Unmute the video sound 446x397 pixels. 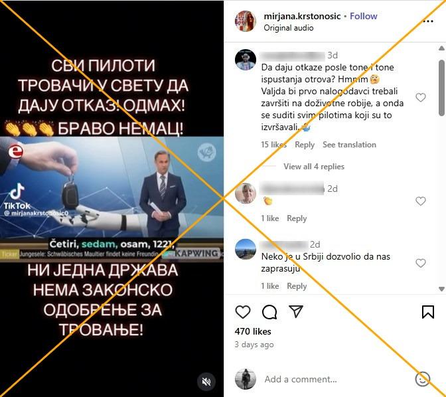206,381
